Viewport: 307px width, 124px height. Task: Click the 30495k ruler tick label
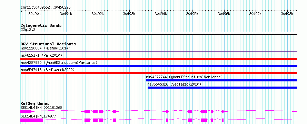(x=192, y=14)
